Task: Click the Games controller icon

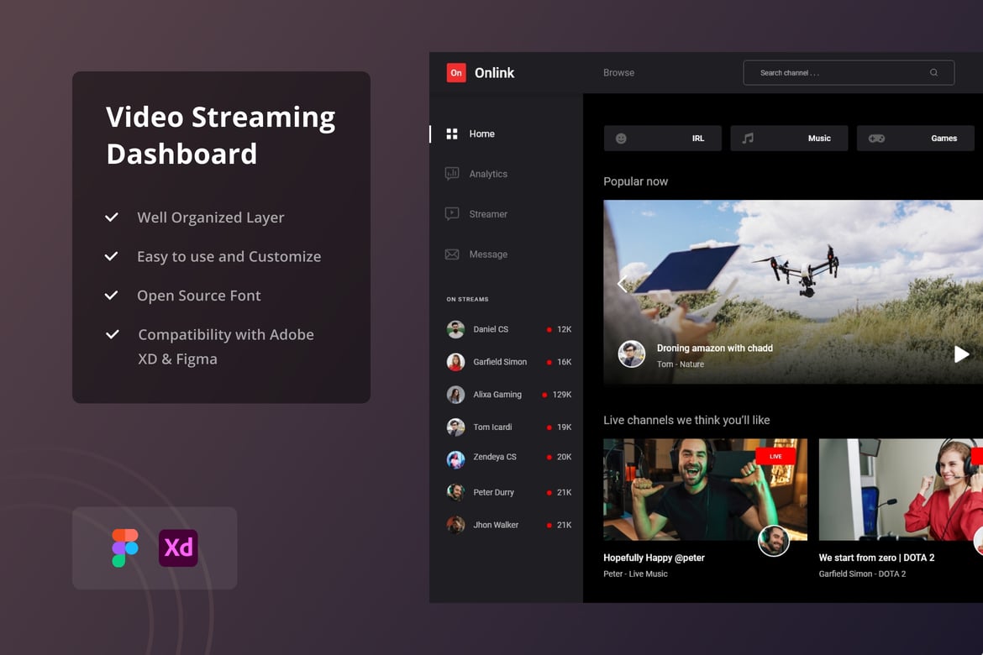Action: (876, 138)
